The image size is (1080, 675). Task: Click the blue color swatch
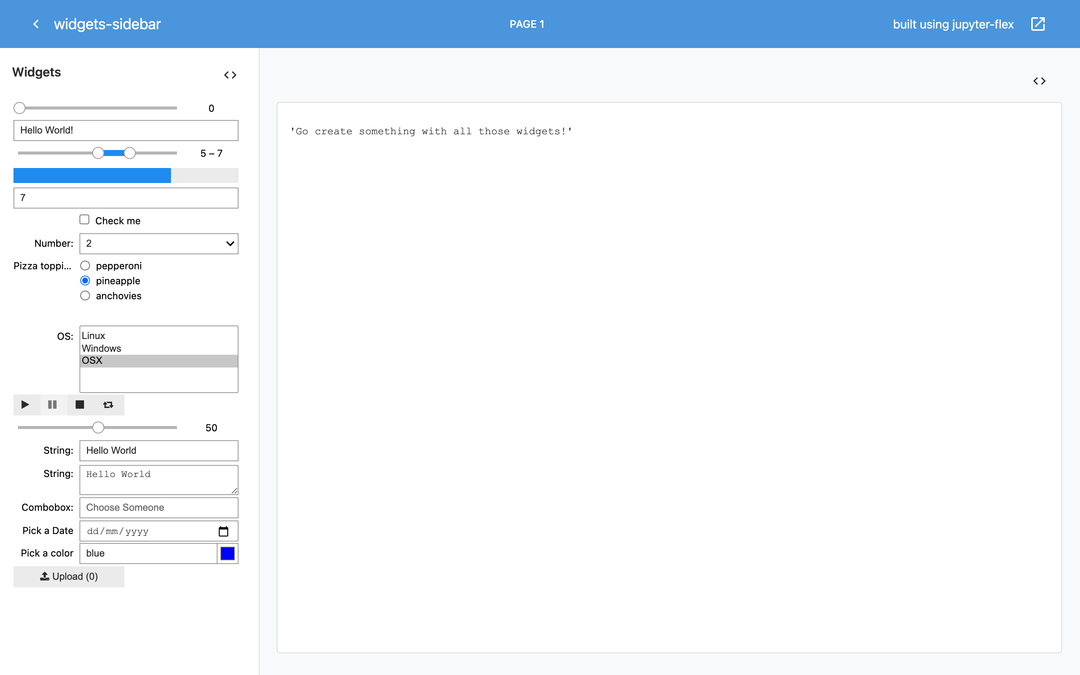(x=228, y=553)
